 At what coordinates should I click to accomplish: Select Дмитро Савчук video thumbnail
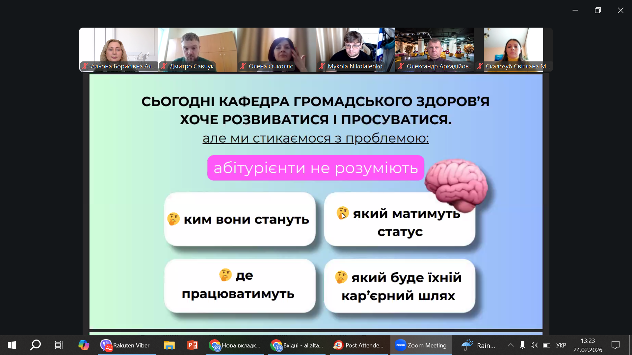[x=197, y=49]
